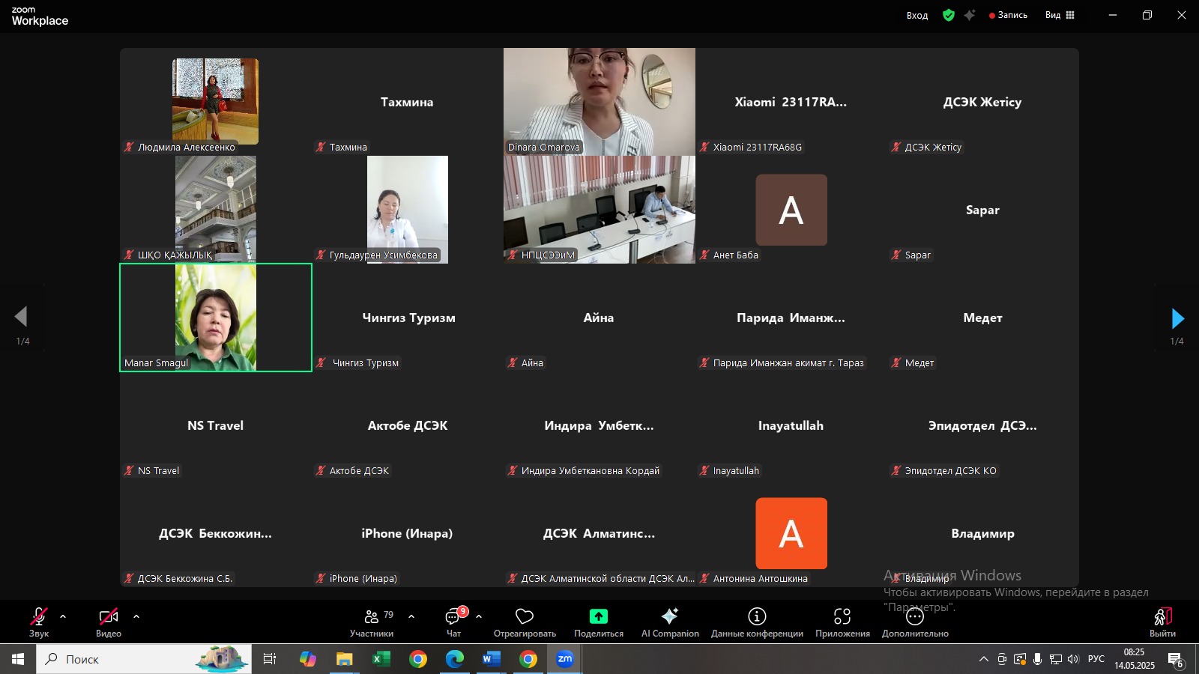Open the Apps icon
Image resolution: width=1199 pixels, height=674 pixels.
click(x=842, y=616)
